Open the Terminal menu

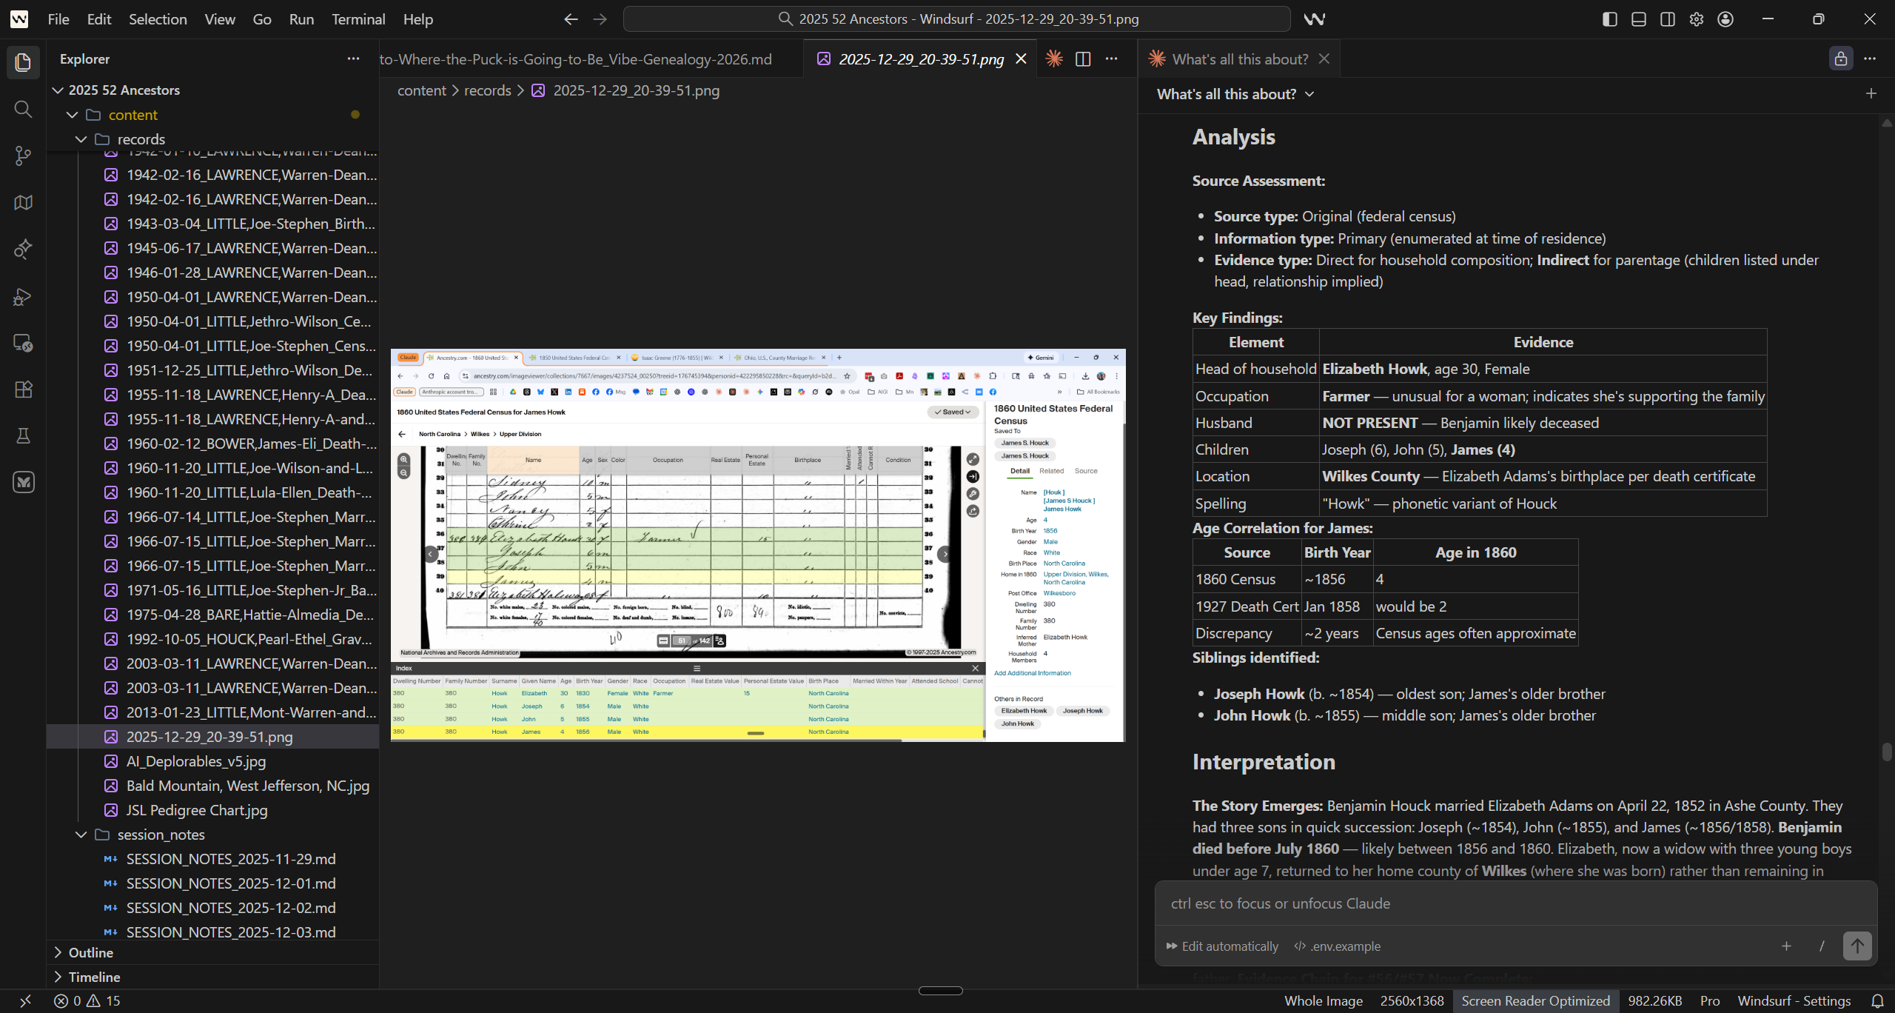358,19
